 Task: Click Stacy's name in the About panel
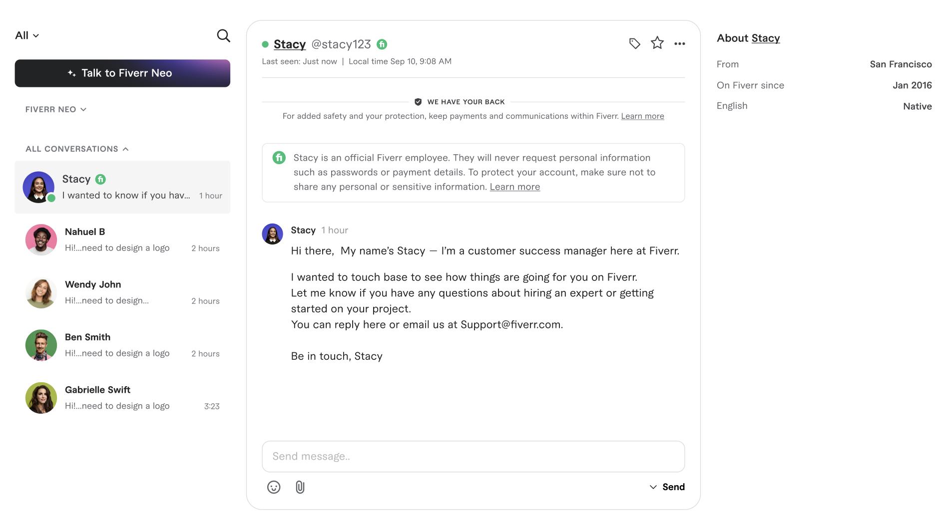[765, 38]
